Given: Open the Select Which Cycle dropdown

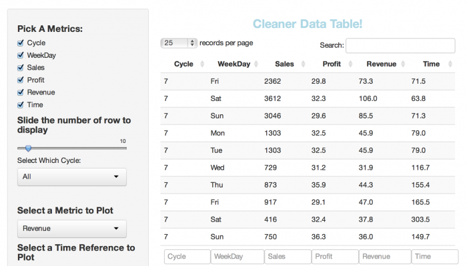Looking at the screenshot, I should [x=71, y=177].
